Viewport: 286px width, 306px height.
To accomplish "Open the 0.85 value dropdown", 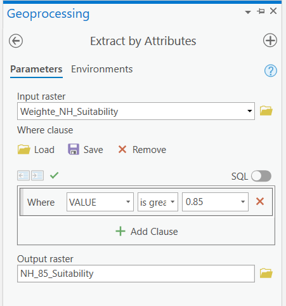I will (x=215, y=202).
